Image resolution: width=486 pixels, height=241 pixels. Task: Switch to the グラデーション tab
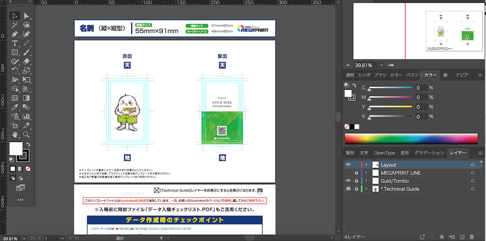[429, 153]
